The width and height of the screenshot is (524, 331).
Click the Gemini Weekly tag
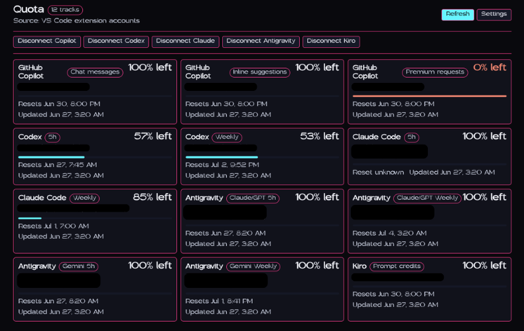(253, 267)
